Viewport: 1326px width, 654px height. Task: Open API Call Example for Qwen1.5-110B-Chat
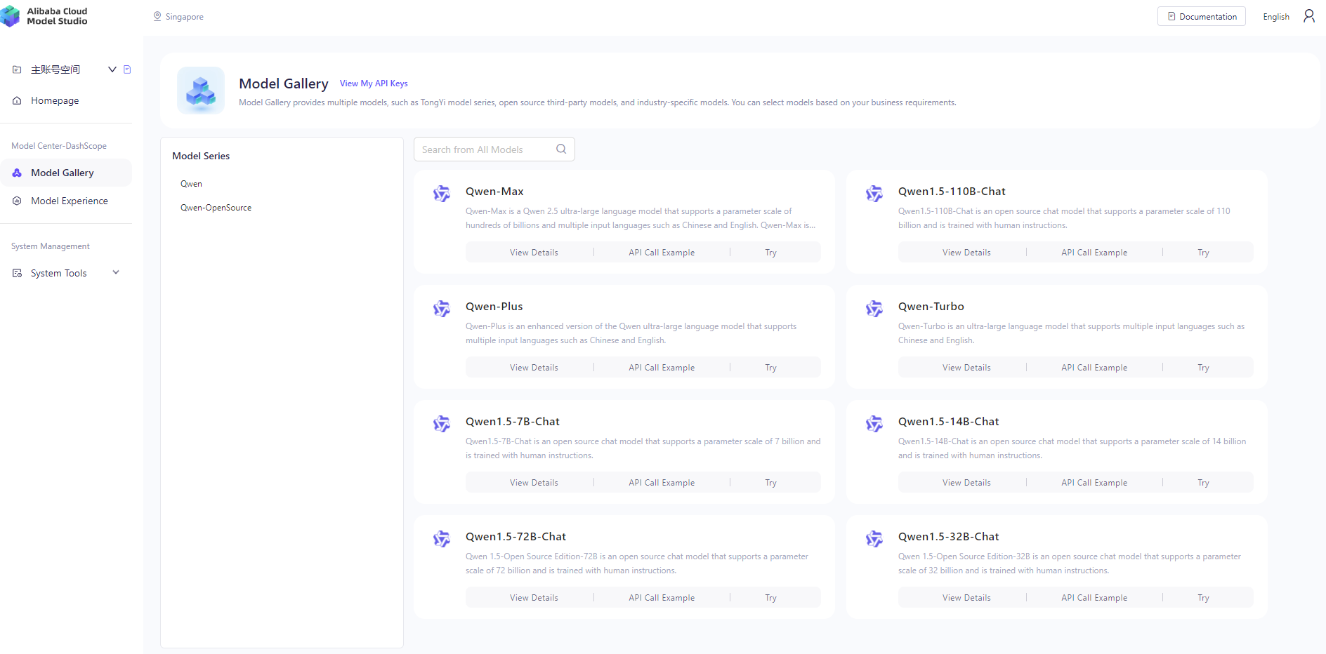tap(1094, 253)
